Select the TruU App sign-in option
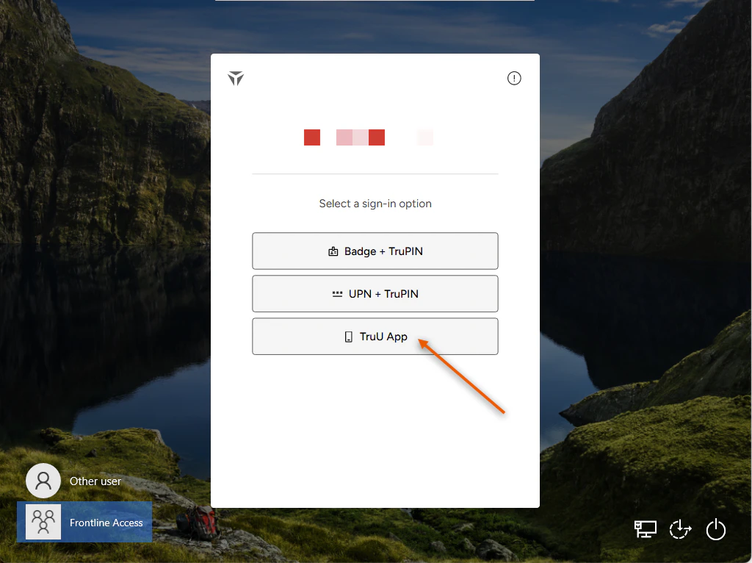This screenshot has height=563, width=752. (x=375, y=337)
